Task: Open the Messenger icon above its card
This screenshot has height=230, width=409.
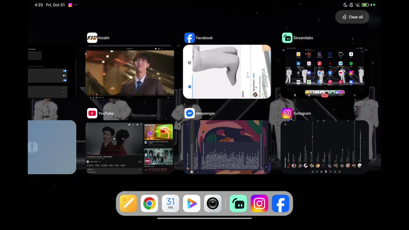Action: tap(189, 113)
